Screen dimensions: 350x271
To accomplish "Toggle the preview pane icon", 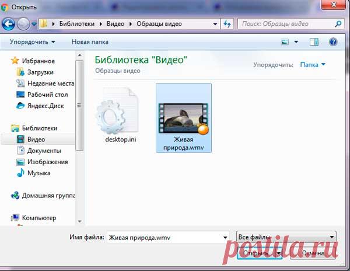I will pos(314,42).
